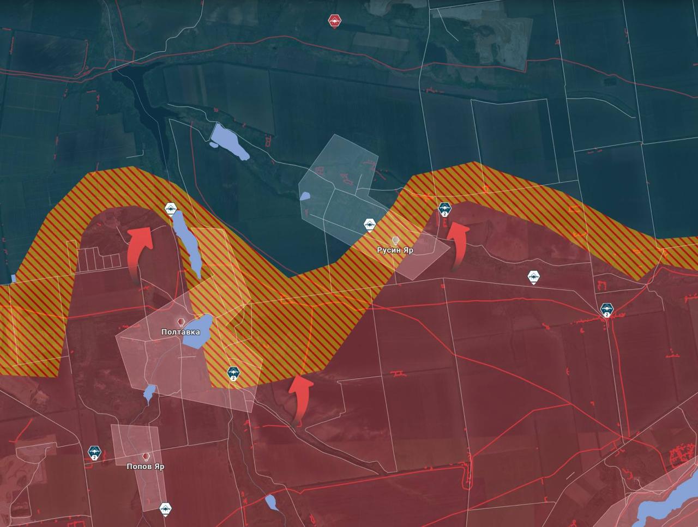The height and width of the screenshot is (527, 698).
Task: Click settlement marker pin above Русин Яр
Action: point(395,240)
